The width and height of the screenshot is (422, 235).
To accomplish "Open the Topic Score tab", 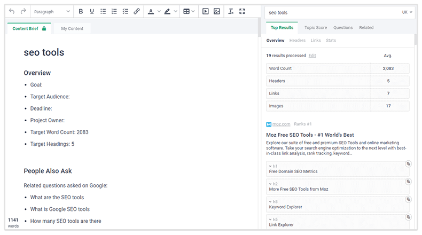I will pos(316,28).
